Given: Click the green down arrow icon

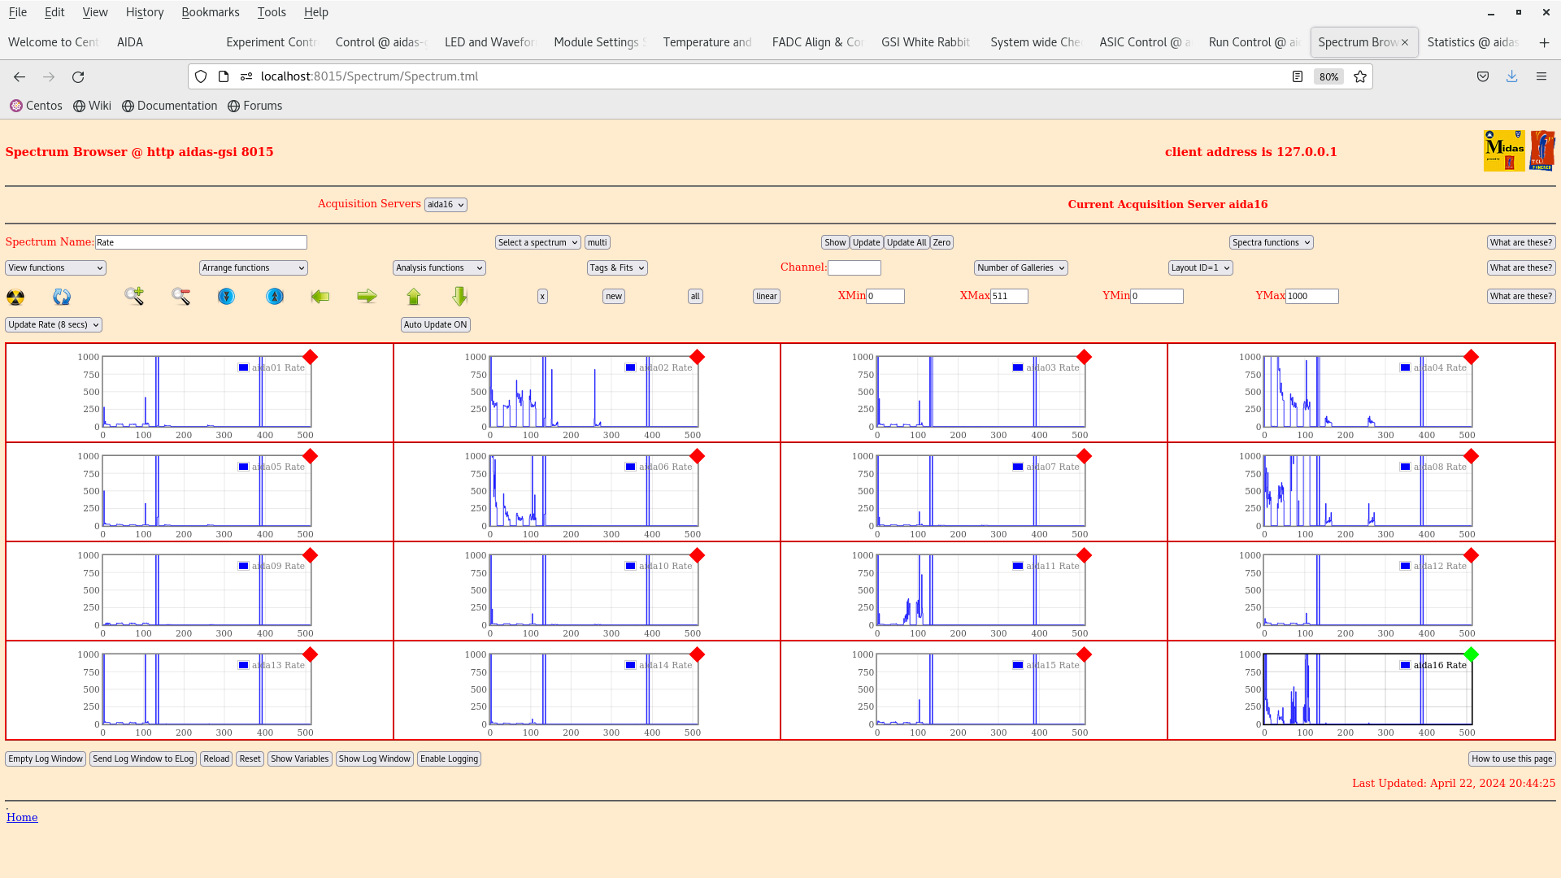Looking at the screenshot, I should click(x=460, y=296).
